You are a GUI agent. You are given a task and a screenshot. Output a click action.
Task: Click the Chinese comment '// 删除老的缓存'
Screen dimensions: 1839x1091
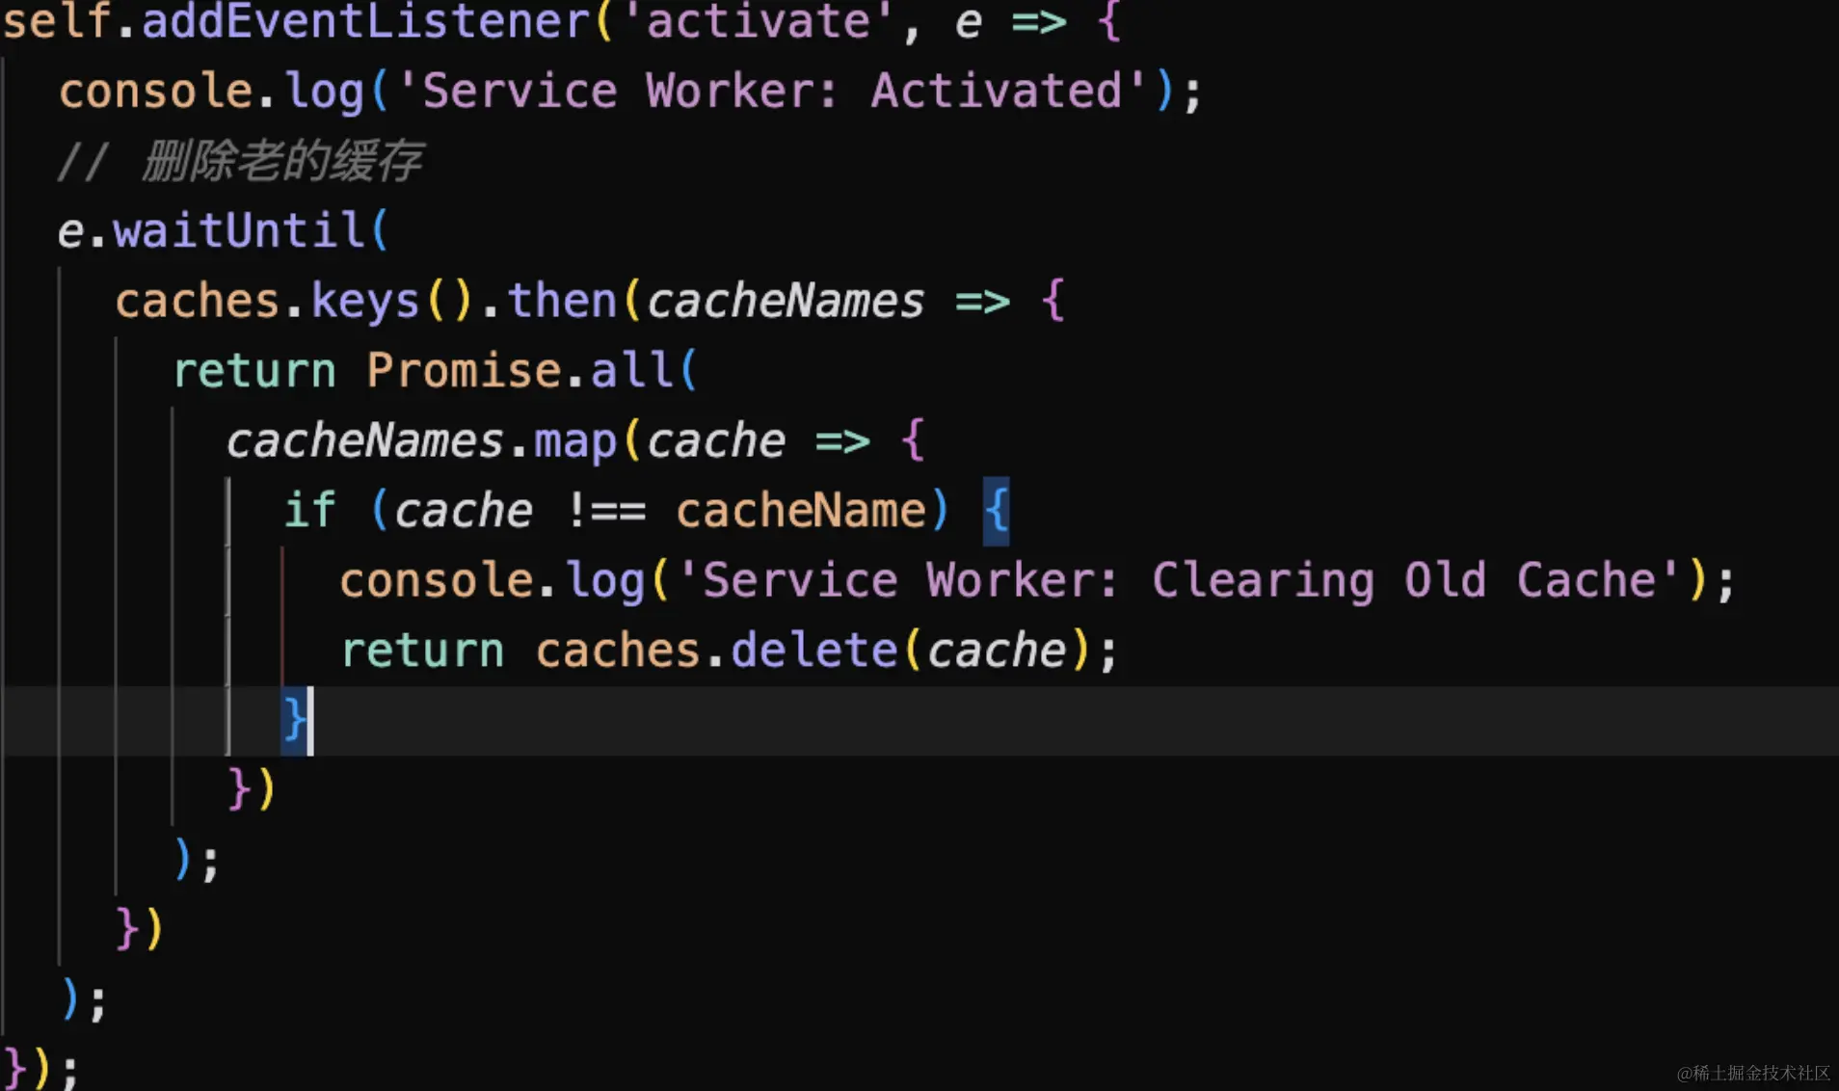coord(240,160)
